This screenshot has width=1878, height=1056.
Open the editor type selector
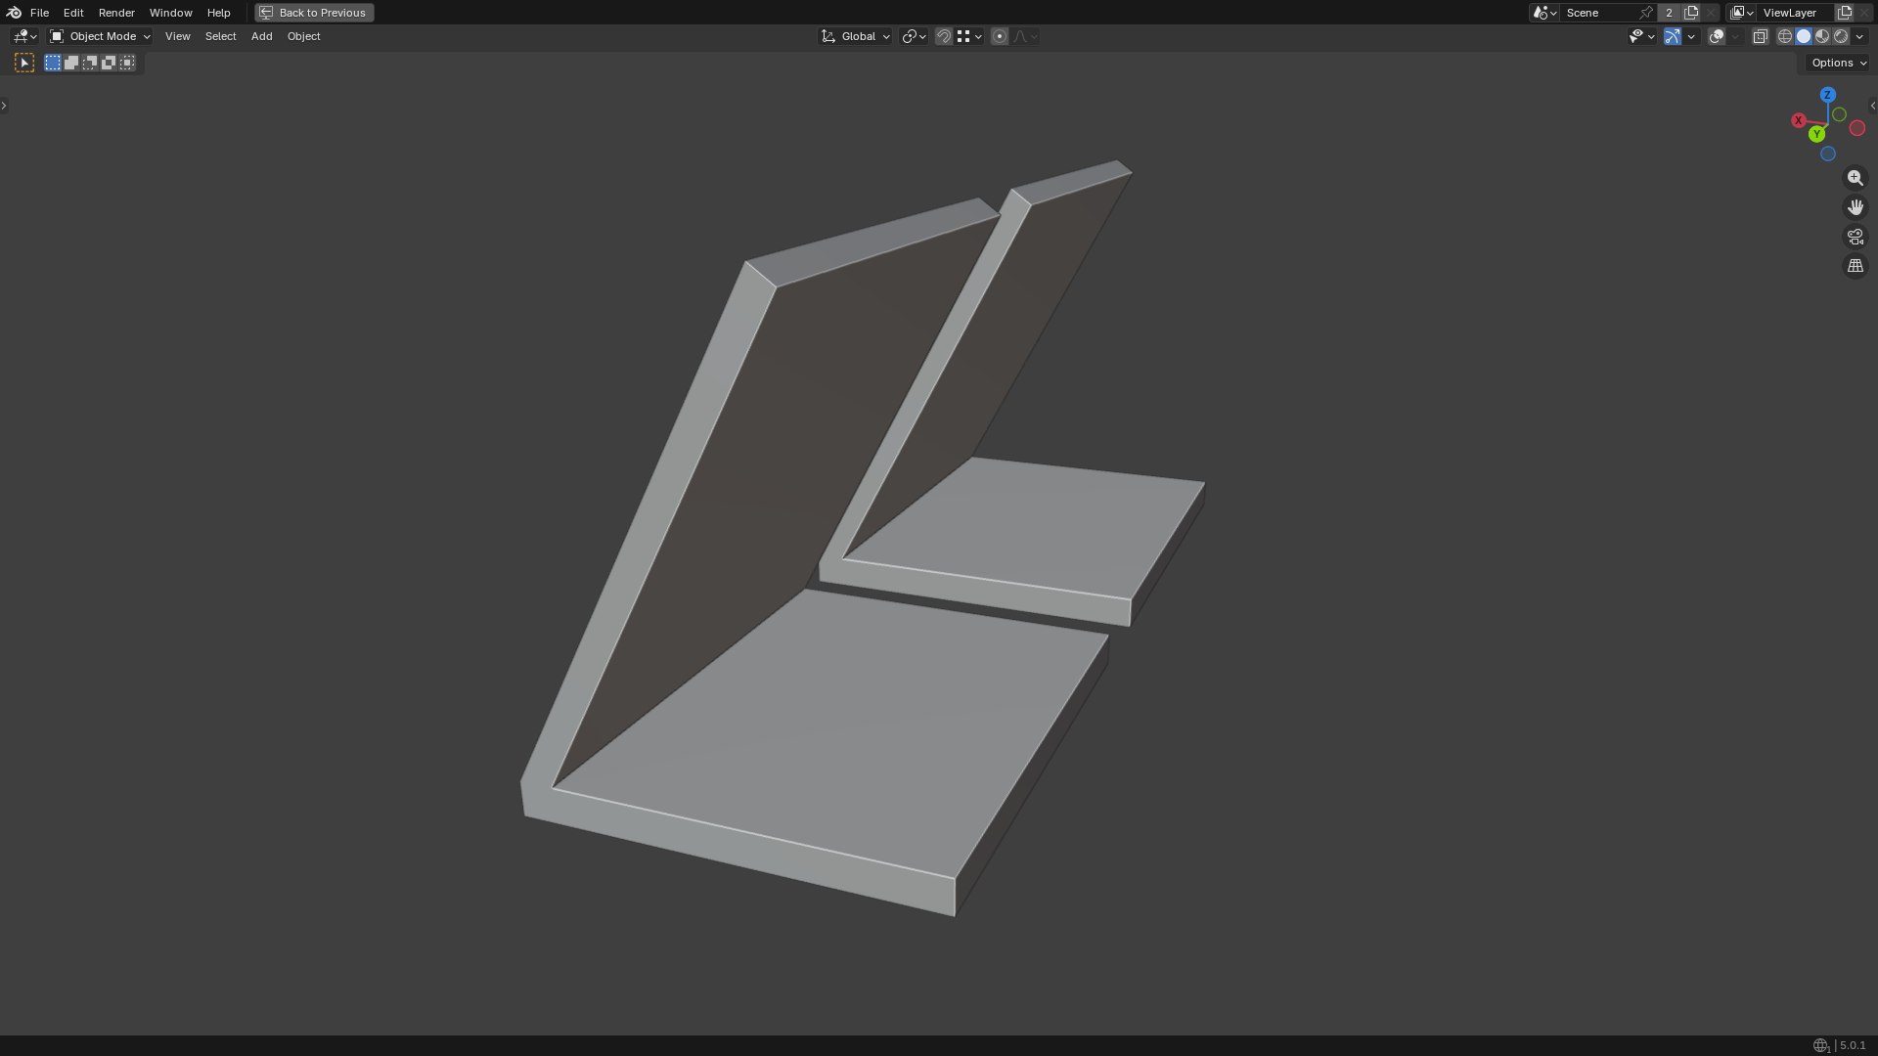24,36
